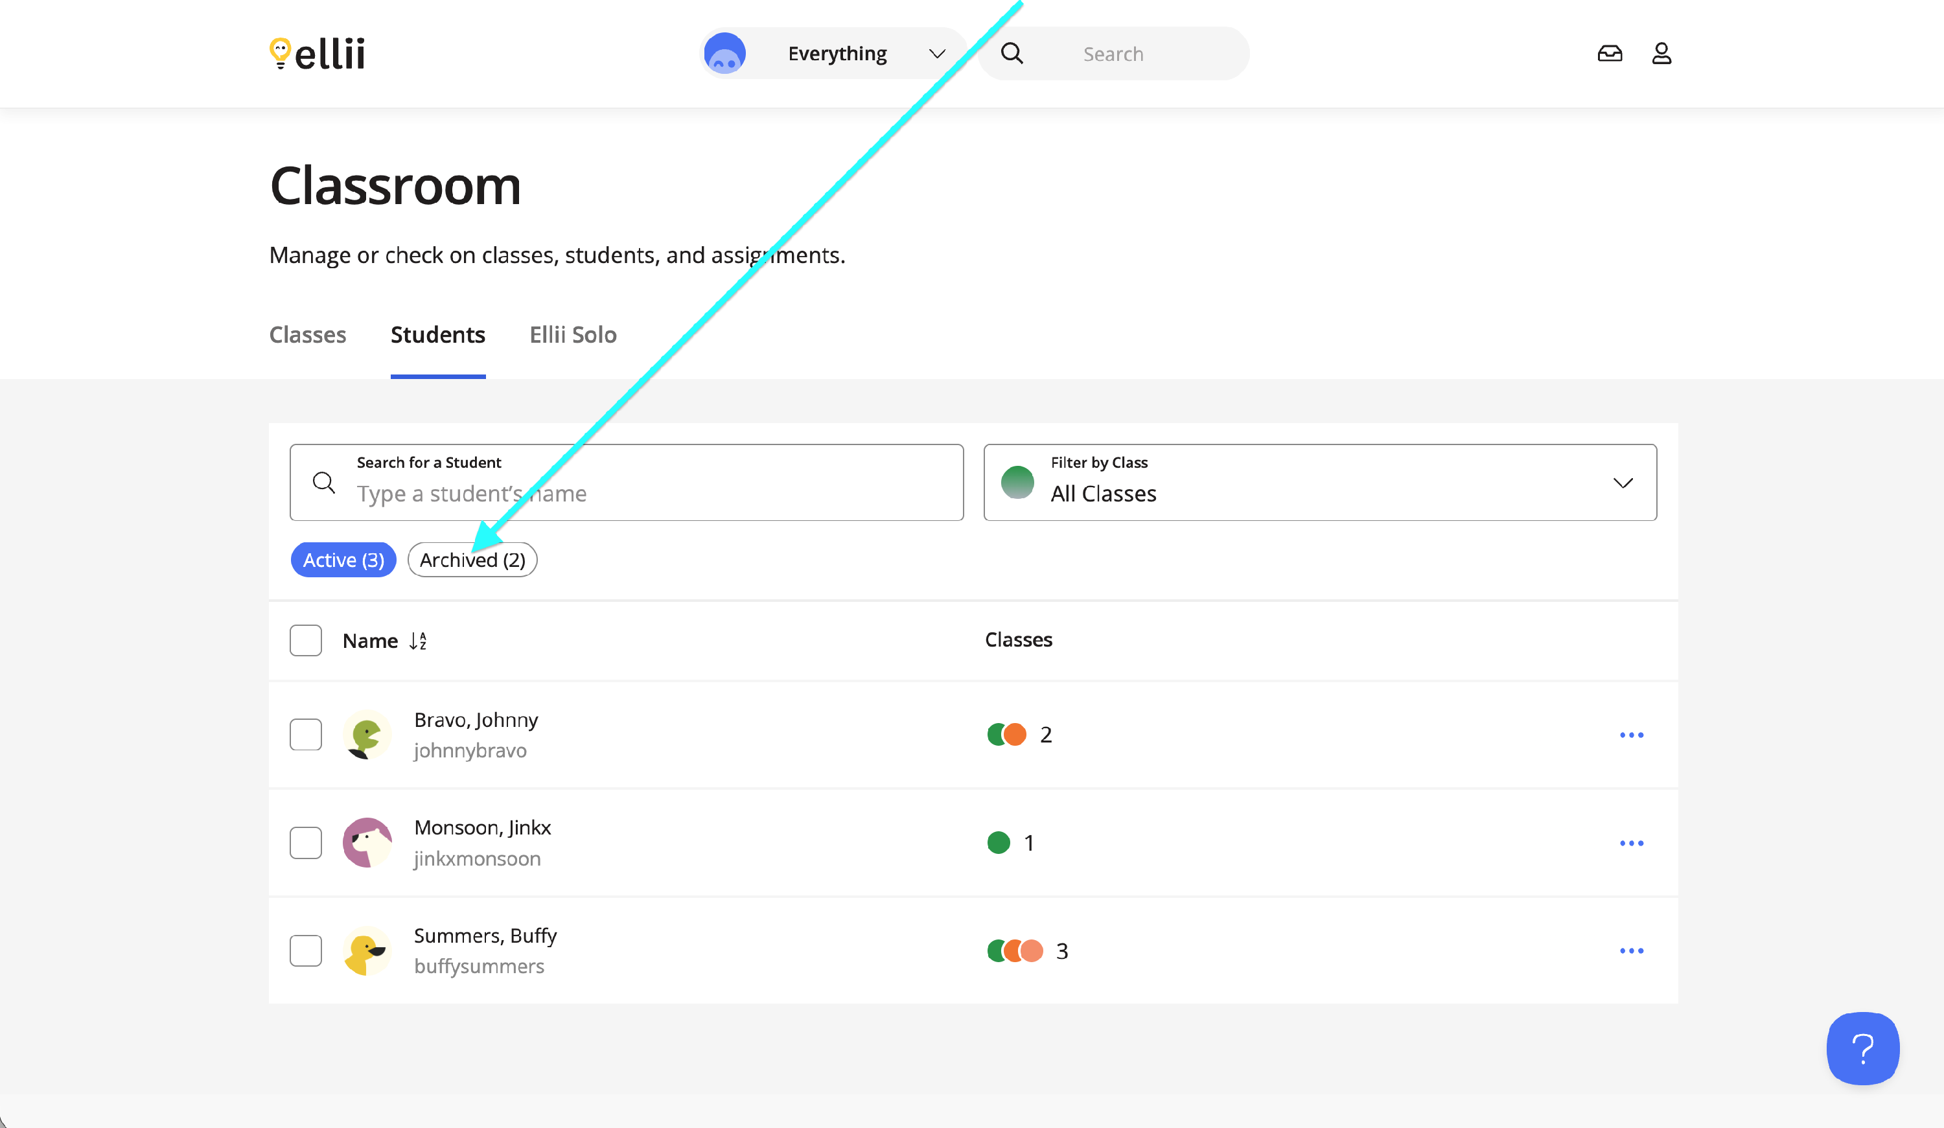The height and width of the screenshot is (1128, 1944).
Task: Select the Active (3) filter pill
Action: click(x=343, y=560)
